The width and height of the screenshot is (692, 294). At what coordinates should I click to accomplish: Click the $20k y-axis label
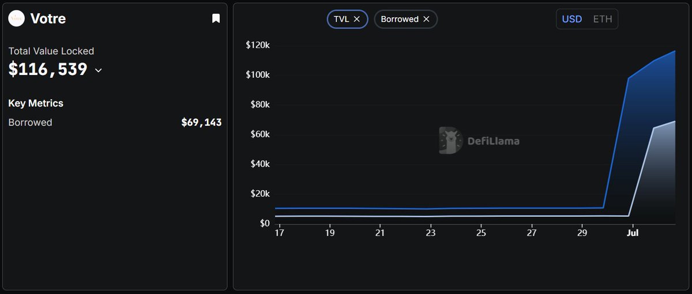pos(260,194)
